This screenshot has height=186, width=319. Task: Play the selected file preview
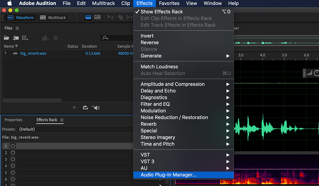[x=75, y=108]
